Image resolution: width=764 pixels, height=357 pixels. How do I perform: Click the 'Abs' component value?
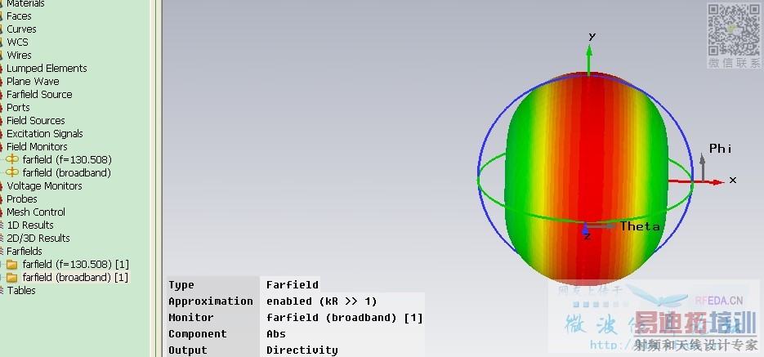[276, 334]
